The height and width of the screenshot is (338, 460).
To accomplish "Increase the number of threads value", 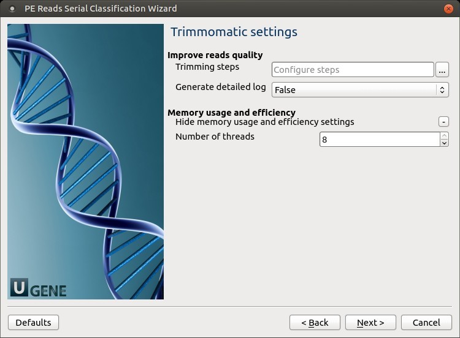I will [x=445, y=135].
